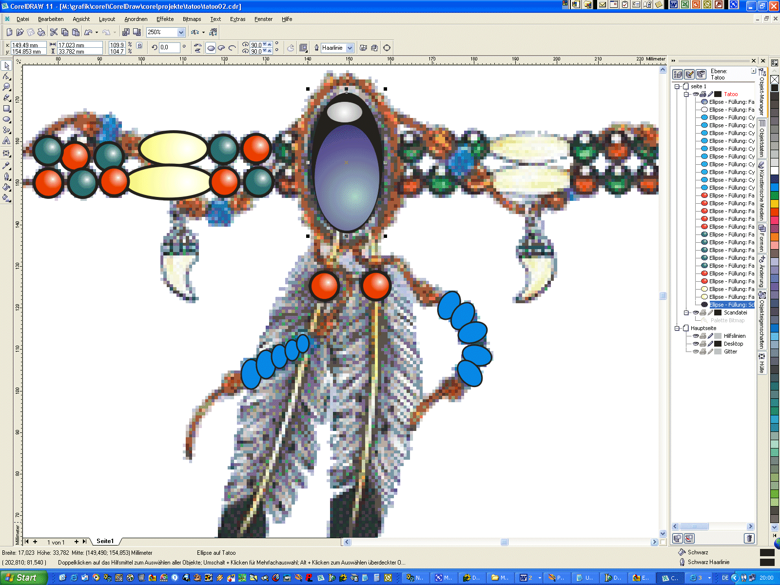Click Layer manager view button in Object Manager
780x585 pixels.
701,74
